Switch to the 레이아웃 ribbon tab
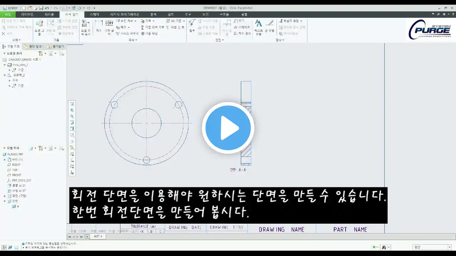Screen dimensions: 456x256 click(27, 15)
